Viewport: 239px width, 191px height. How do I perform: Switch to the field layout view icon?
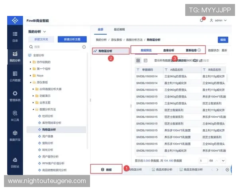[145, 60]
